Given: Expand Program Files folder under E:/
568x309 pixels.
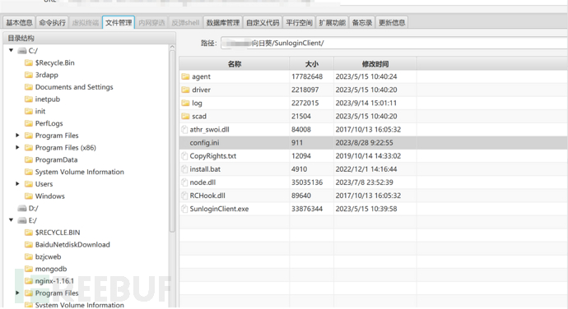Looking at the screenshot, I should coord(17,293).
